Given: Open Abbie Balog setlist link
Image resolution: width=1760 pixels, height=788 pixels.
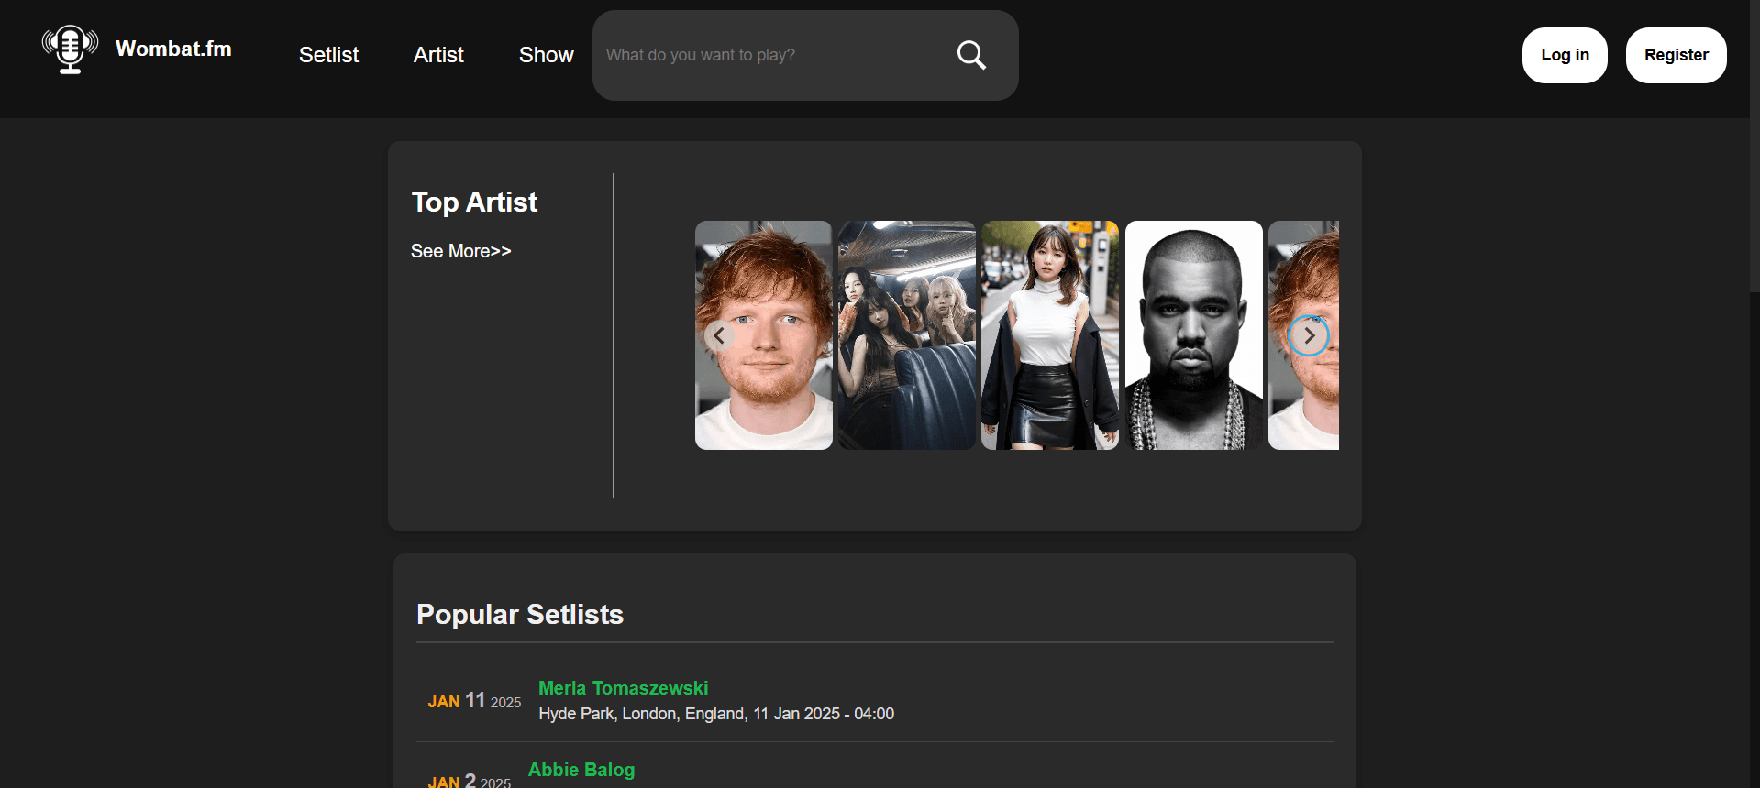Looking at the screenshot, I should click(581, 770).
